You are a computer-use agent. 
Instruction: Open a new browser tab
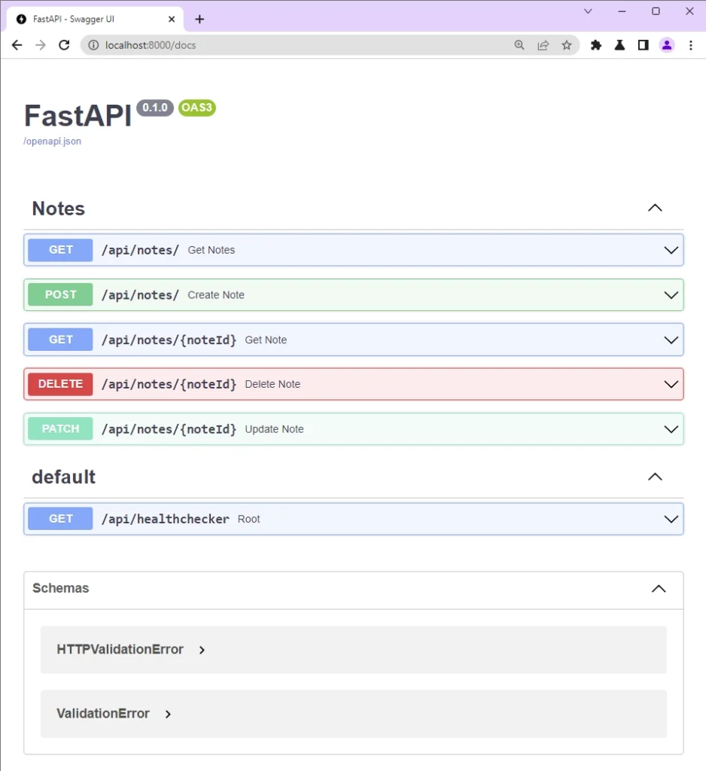tap(199, 19)
